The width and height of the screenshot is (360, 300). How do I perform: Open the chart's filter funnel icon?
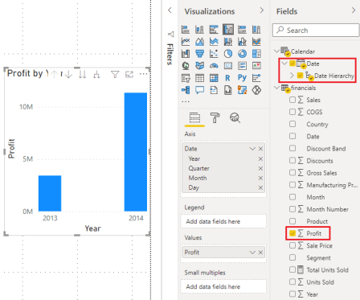click(115, 74)
